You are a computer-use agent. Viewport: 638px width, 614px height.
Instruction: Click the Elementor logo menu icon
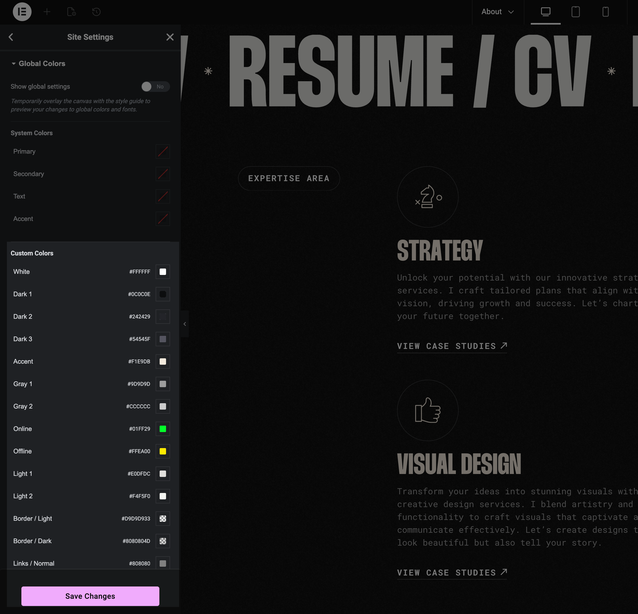click(22, 12)
